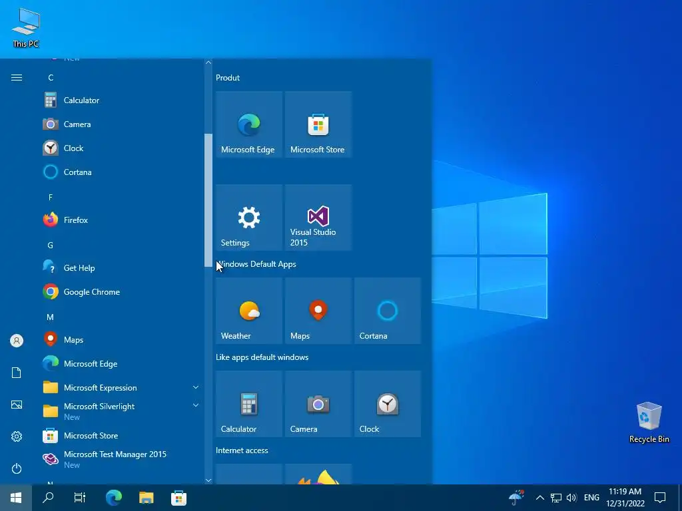Click the ENG language indicator
This screenshot has width=682, height=511.
coord(591,498)
